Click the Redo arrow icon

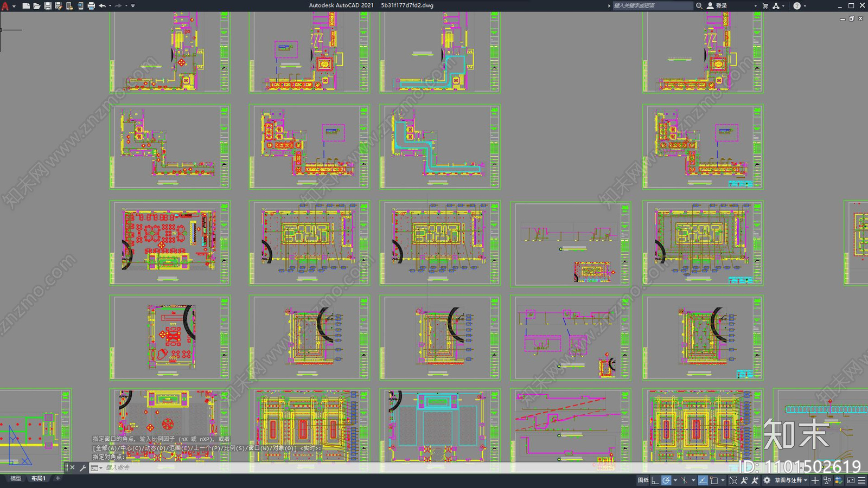click(118, 6)
